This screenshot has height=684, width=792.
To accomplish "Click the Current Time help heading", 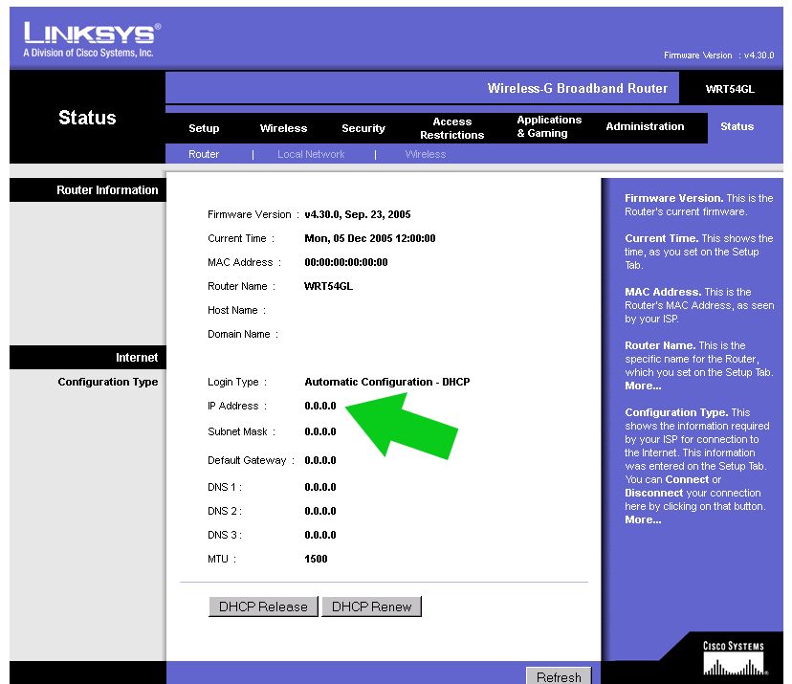I will coord(662,238).
